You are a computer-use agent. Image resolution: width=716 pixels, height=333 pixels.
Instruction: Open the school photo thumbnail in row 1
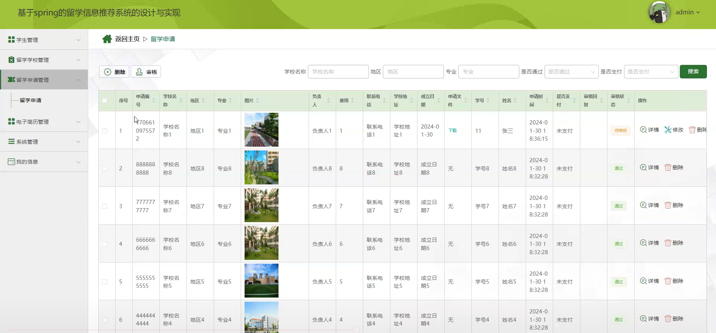262,130
